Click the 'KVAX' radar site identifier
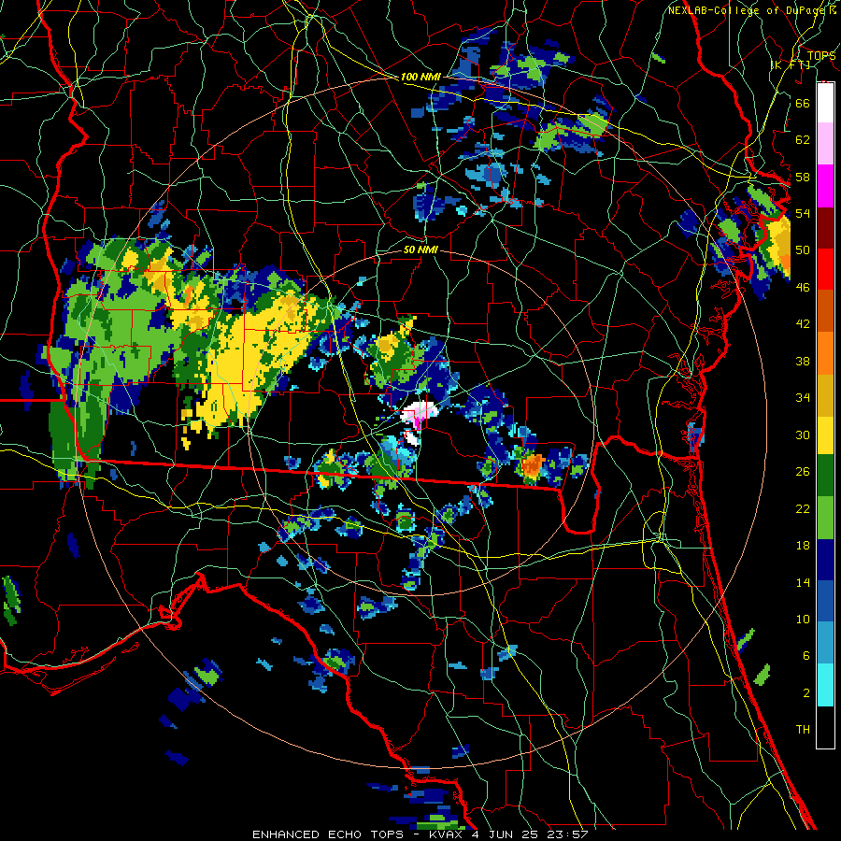841x841 pixels. (446, 834)
